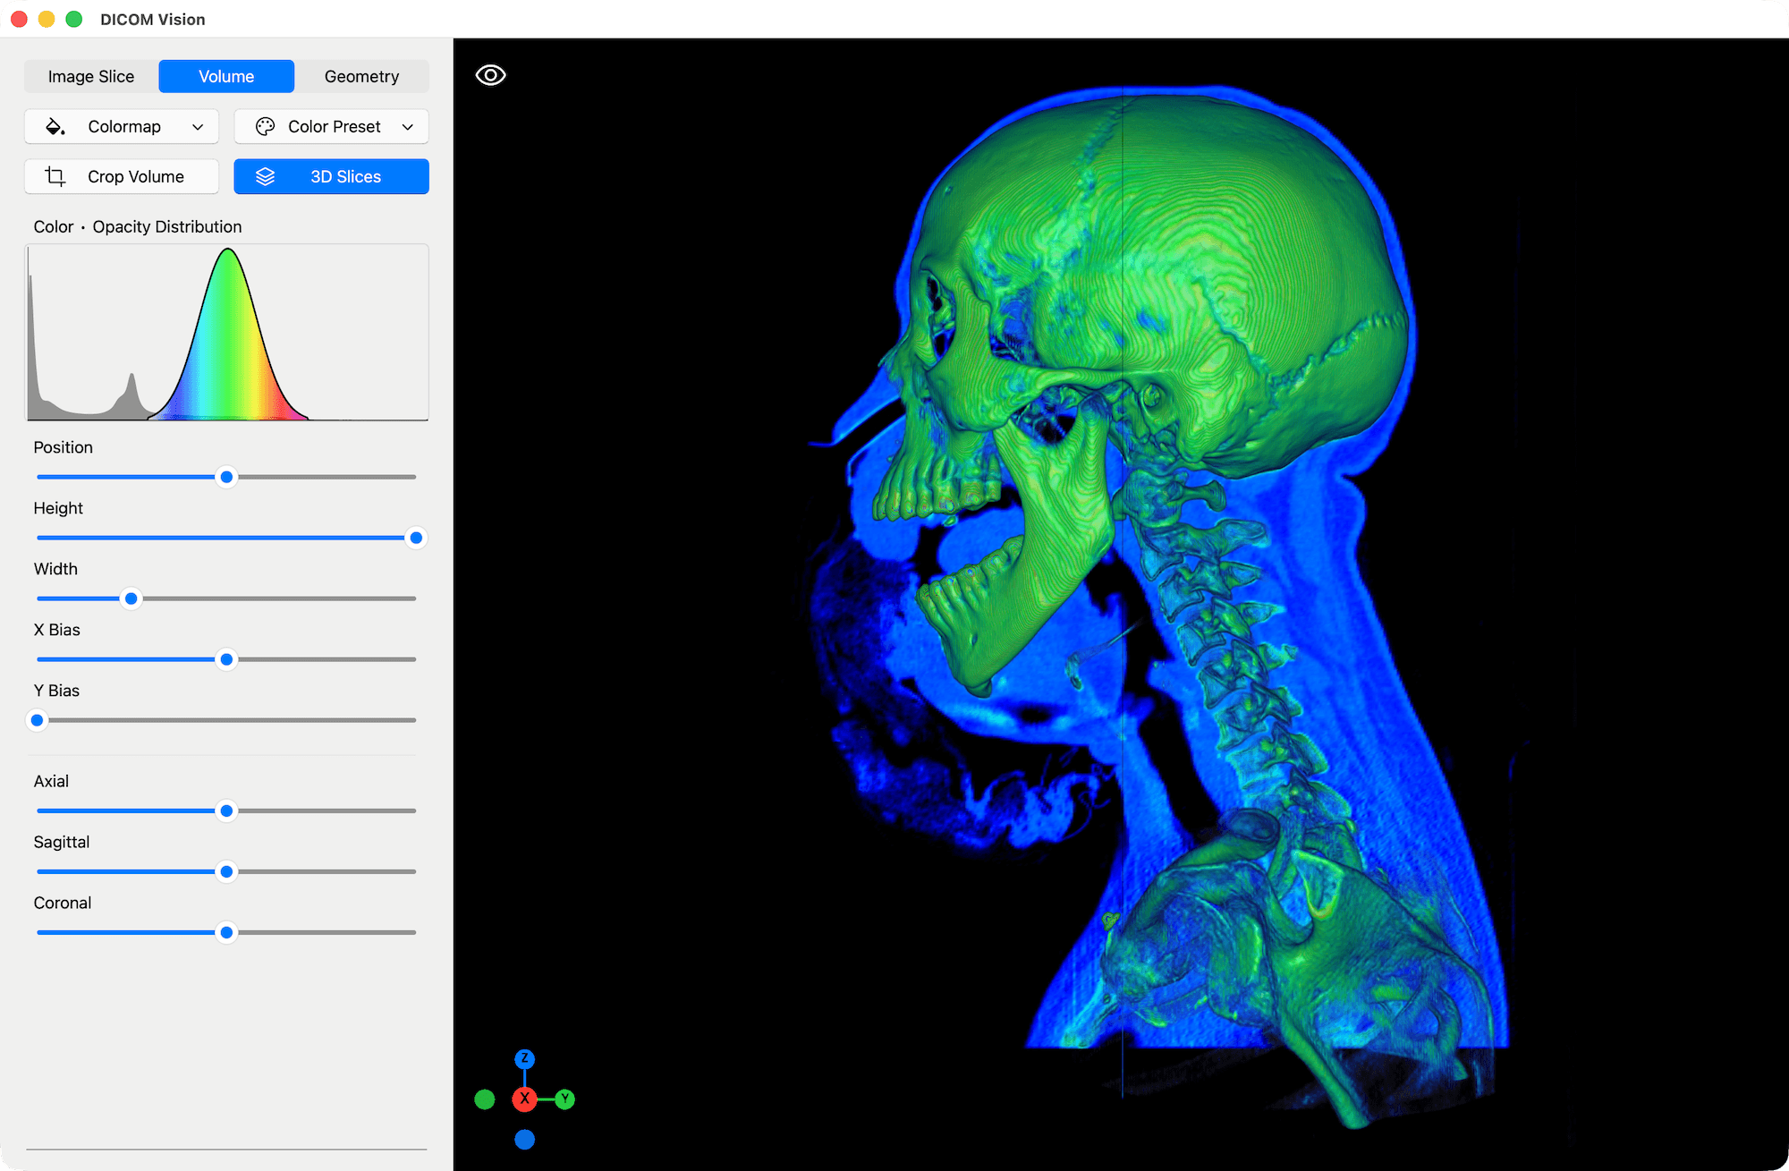Toggle the 3D Slices mode off

(x=331, y=176)
